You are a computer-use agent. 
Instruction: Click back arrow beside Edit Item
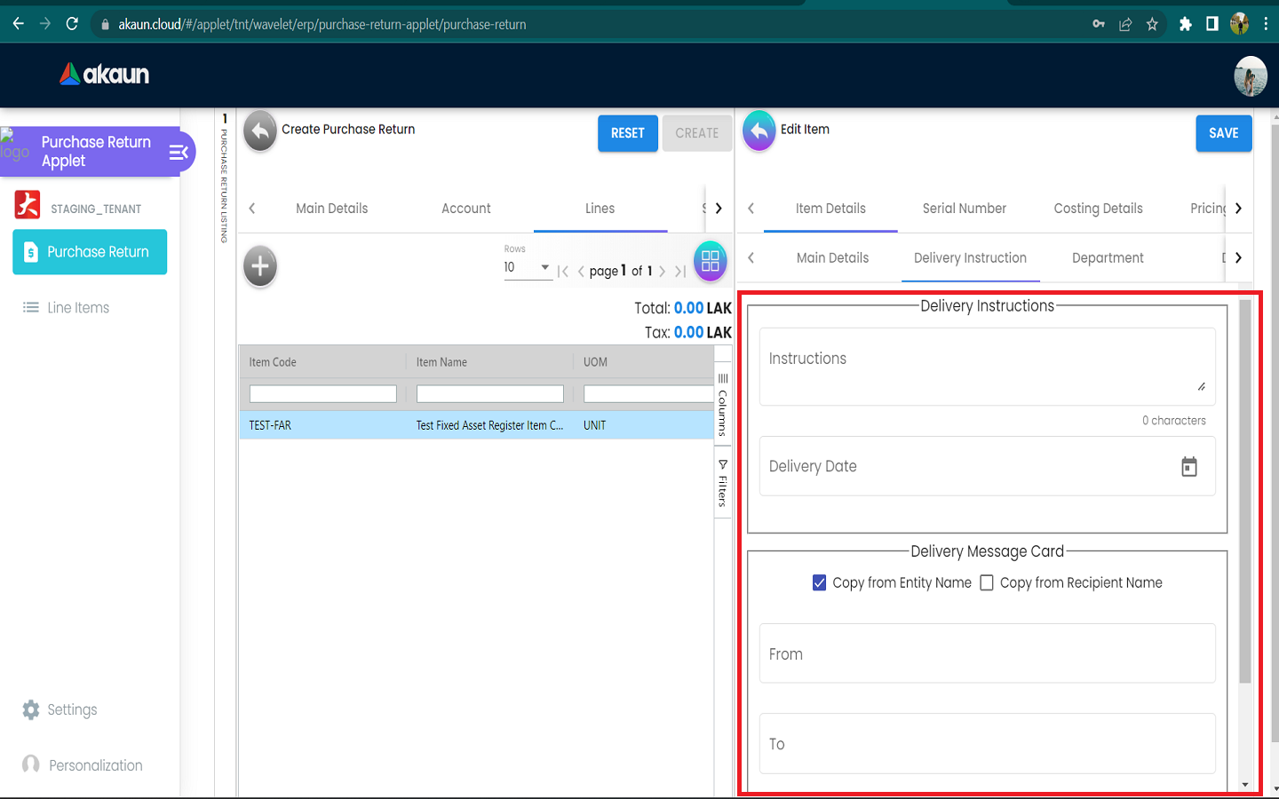(x=759, y=131)
